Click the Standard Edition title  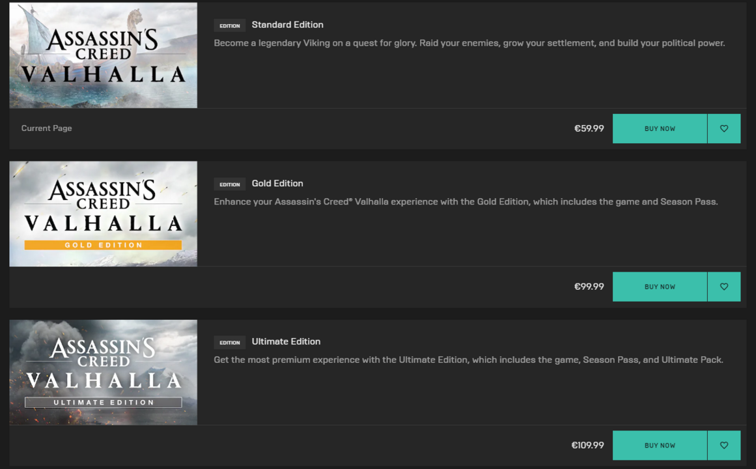287,25
